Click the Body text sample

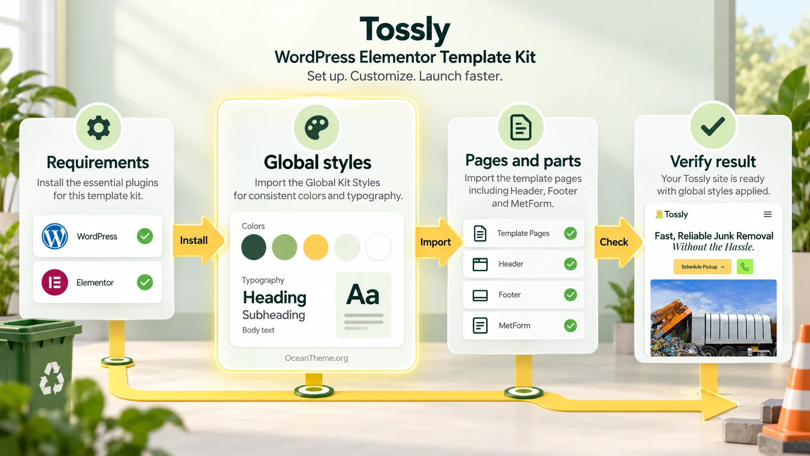click(x=258, y=330)
